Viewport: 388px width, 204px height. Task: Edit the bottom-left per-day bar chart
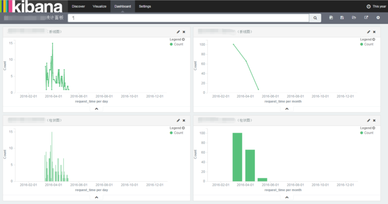(x=178, y=121)
